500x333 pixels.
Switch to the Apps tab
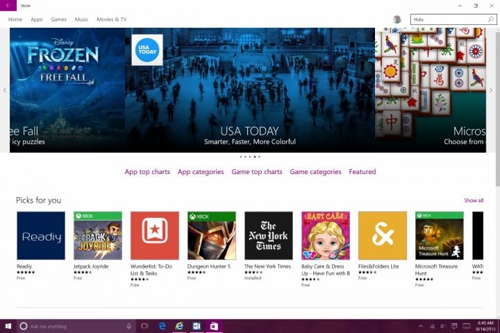(36, 19)
